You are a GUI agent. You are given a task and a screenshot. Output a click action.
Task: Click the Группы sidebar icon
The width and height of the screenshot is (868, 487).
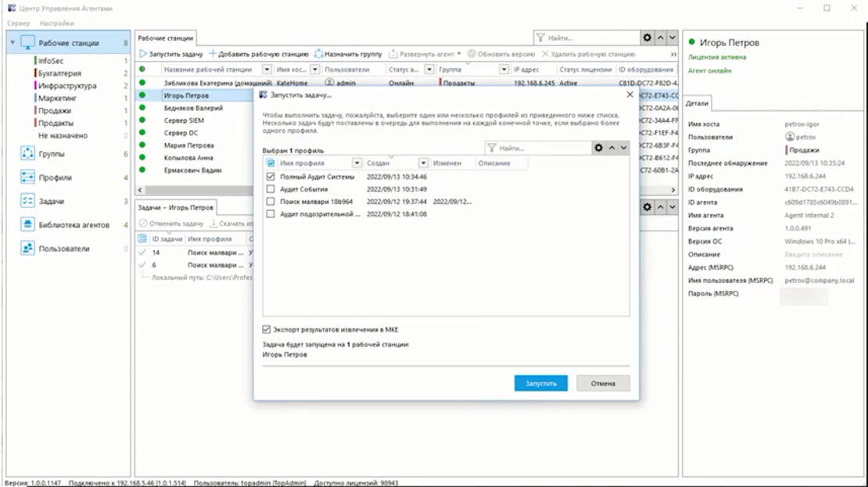tap(27, 153)
